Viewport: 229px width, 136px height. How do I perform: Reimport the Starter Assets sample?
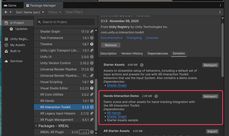(x=210, y=65)
